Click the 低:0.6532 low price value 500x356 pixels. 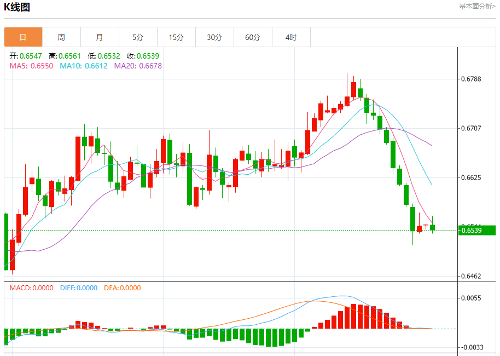(x=104, y=56)
